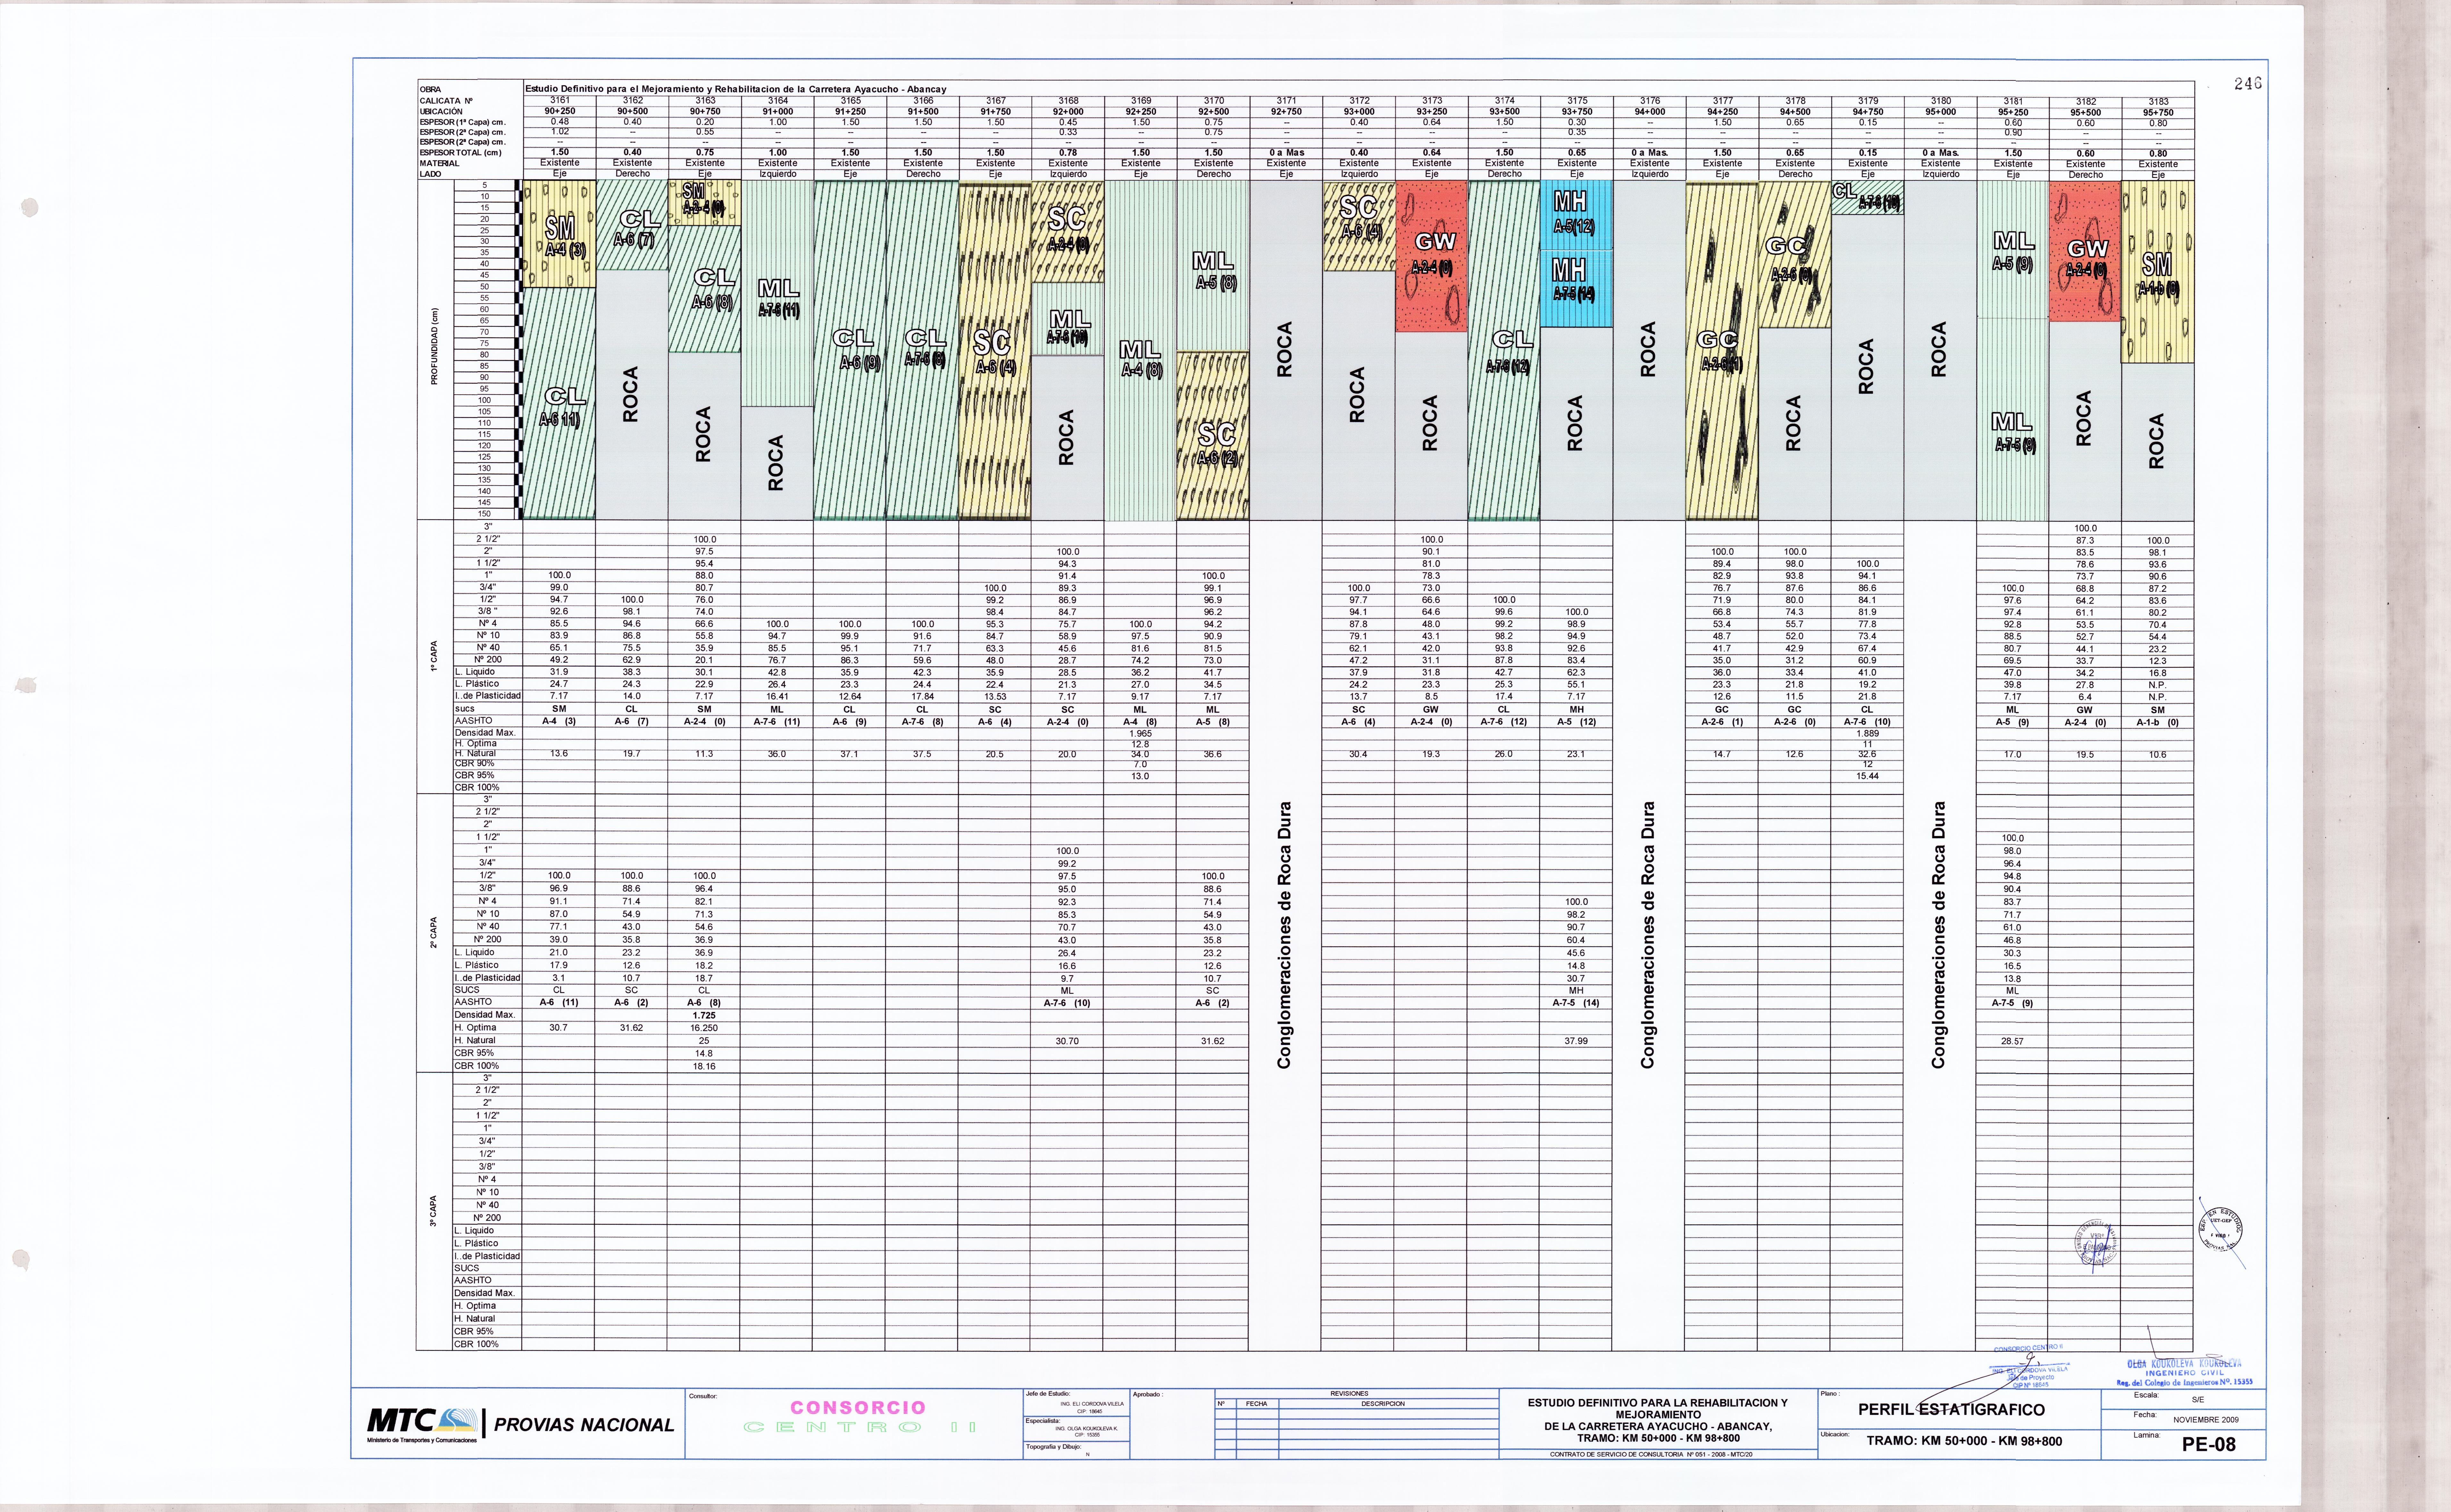Click red GW block in column 3173
This screenshot has width=2451, height=1512.
click(x=1432, y=256)
